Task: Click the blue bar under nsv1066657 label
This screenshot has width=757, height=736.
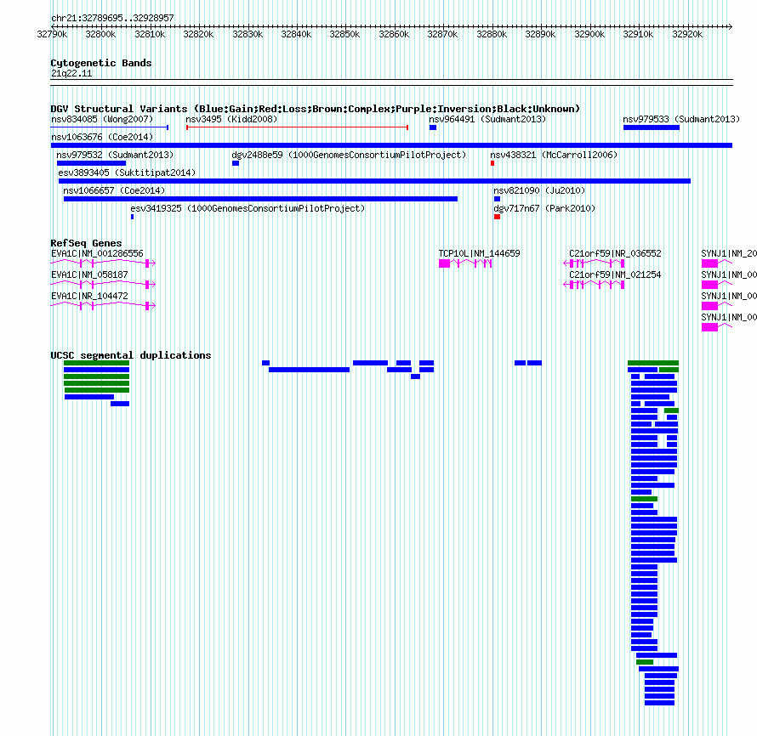Action: coord(261,199)
